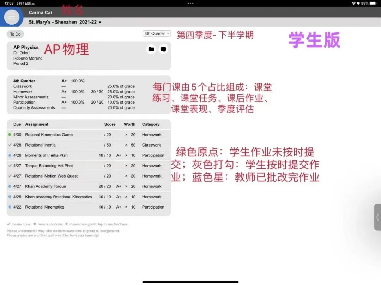Tap the three-dot multitasking indicator at top
This screenshot has width=381, height=285.
point(190,4)
